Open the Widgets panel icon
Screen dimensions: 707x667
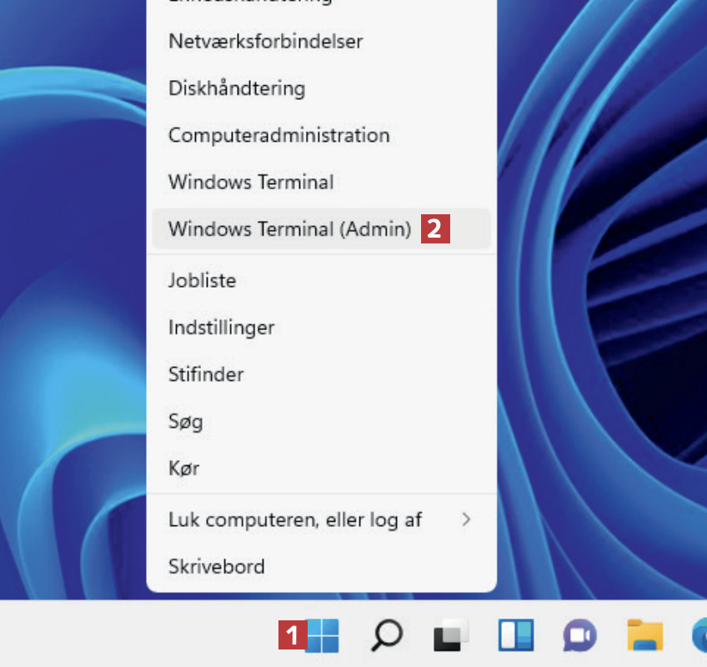click(515, 637)
